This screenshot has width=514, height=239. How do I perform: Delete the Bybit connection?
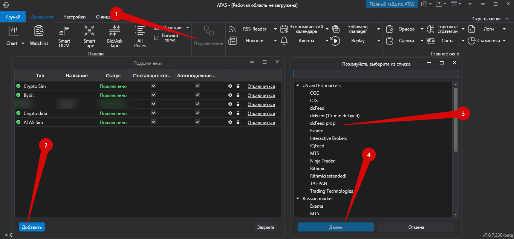(x=238, y=95)
